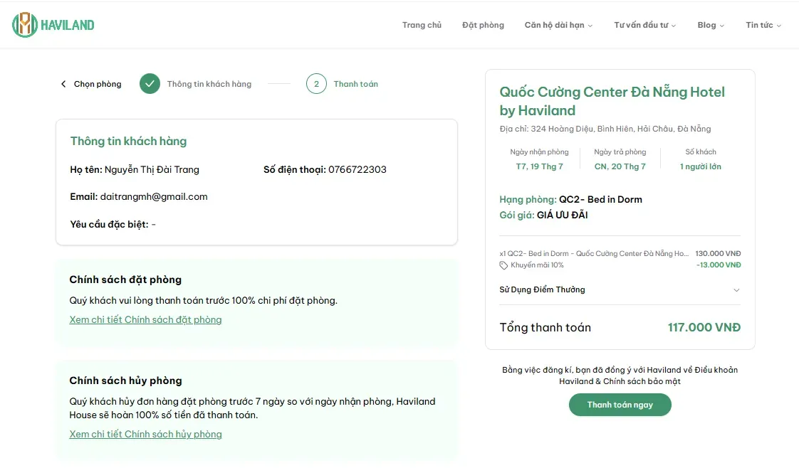The width and height of the screenshot is (799, 468).
Task: Go to the Đặt phòng menu item
Action: click(x=483, y=25)
